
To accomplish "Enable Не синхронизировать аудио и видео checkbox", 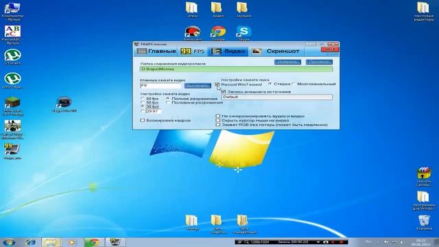I will tap(218, 116).
